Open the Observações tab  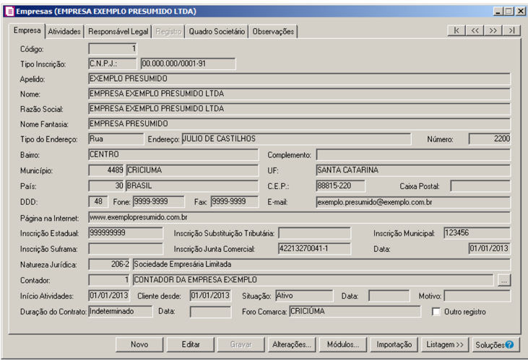[273, 32]
